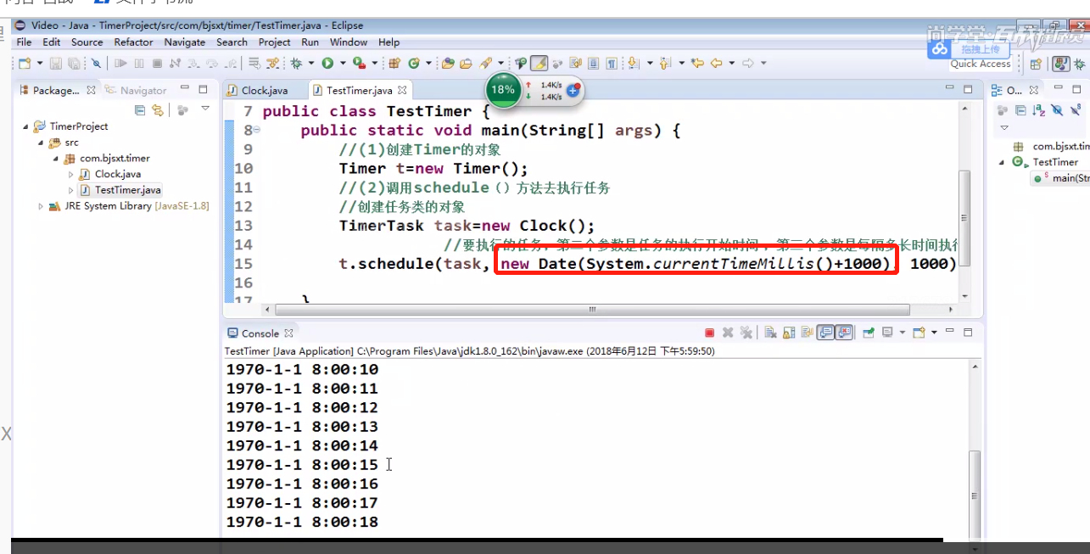This screenshot has width=1090, height=554.
Task: Click Display Selected Console monitor icon
Action: pyautogui.click(x=887, y=333)
